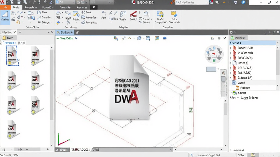Open the Slote ribbon tab
The width and height of the screenshot is (280, 157).
(x=16, y=7)
